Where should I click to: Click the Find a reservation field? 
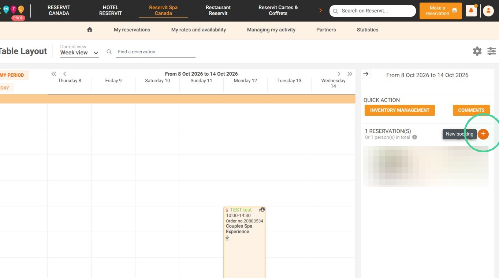click(x=156, y=52)
